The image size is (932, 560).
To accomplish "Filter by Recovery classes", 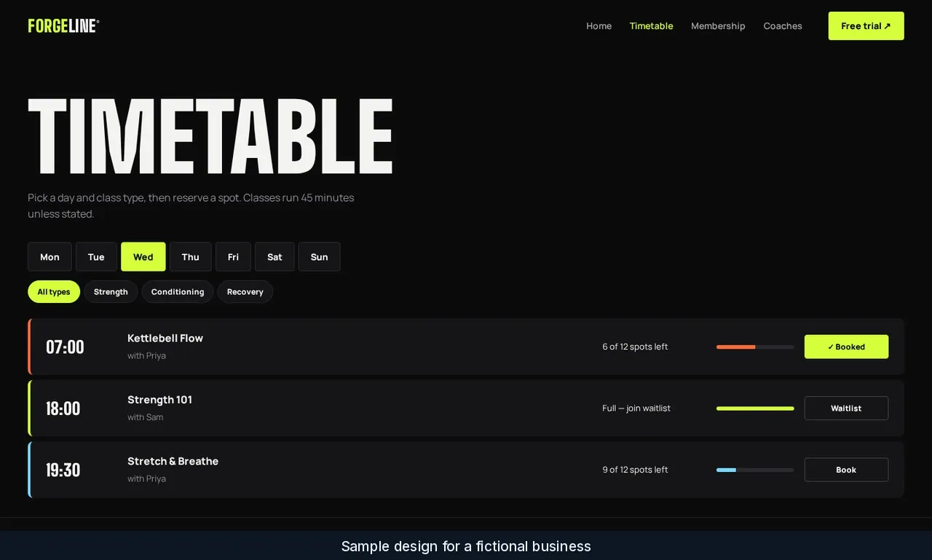I will (245, 291).
